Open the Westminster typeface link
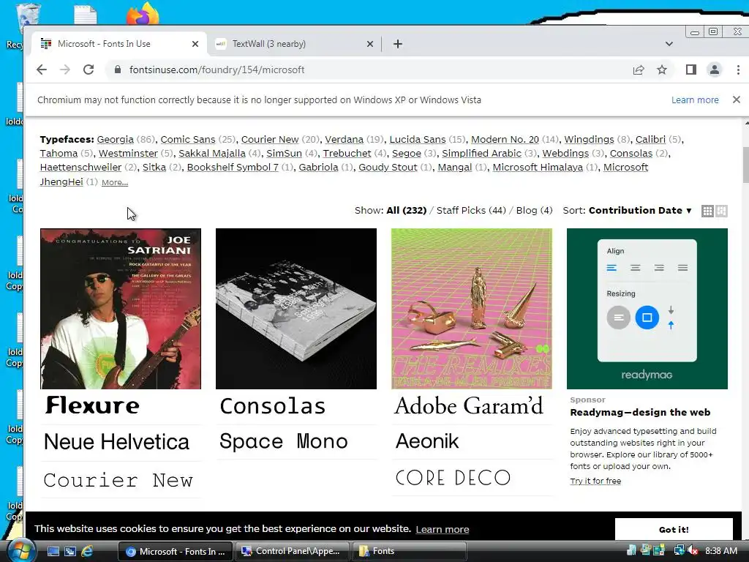This screenshot has height=562, width=749. tap(128, 154)
